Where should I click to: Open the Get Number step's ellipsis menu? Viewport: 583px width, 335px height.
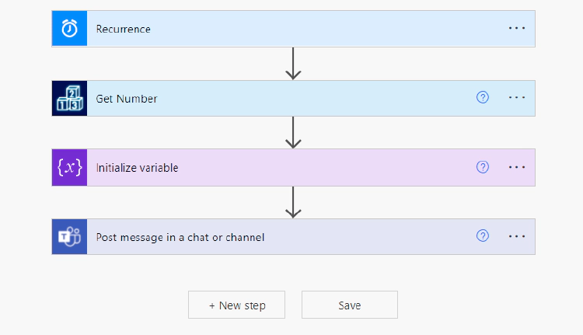pos(517,97)
